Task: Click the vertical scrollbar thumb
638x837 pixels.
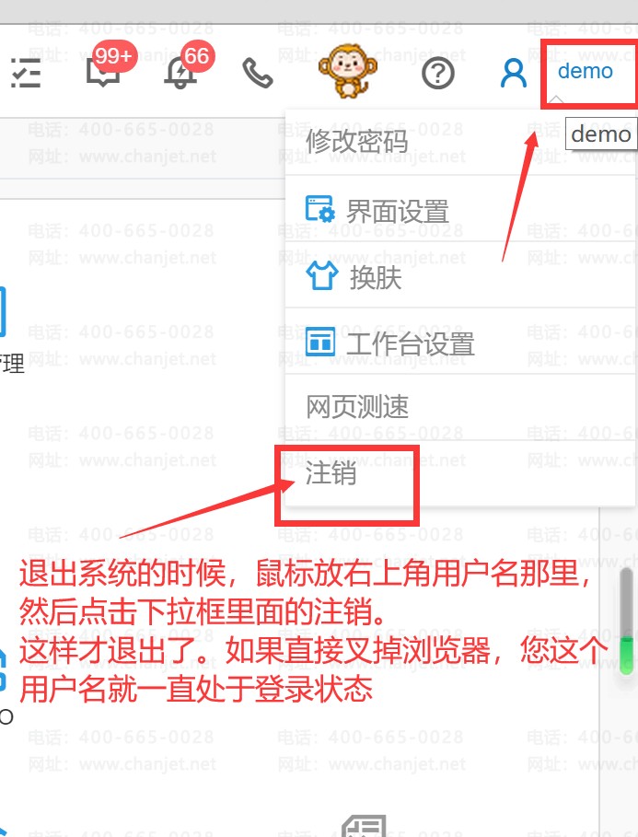Action: [626, 622]
